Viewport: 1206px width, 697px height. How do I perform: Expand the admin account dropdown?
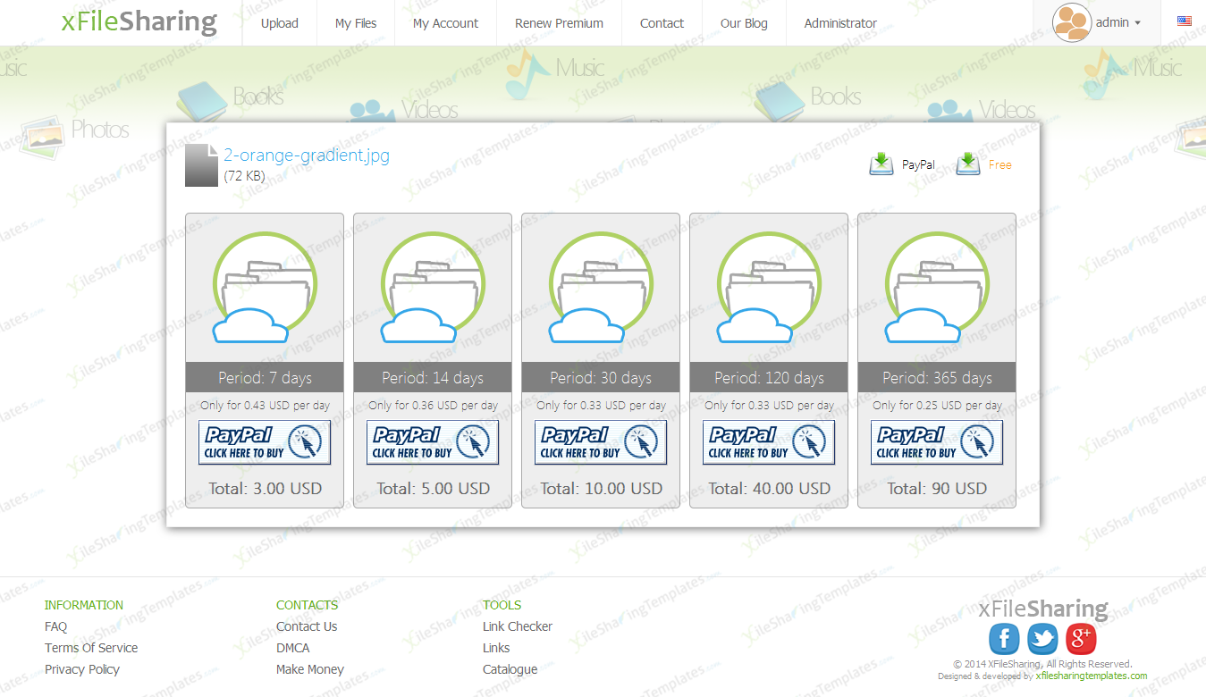[x=1118, y=23]
